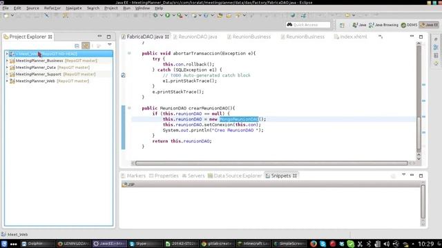This screenshot has height=248, width=442.
Task: Open the Navigate menu
Action: tap(74, 8)
